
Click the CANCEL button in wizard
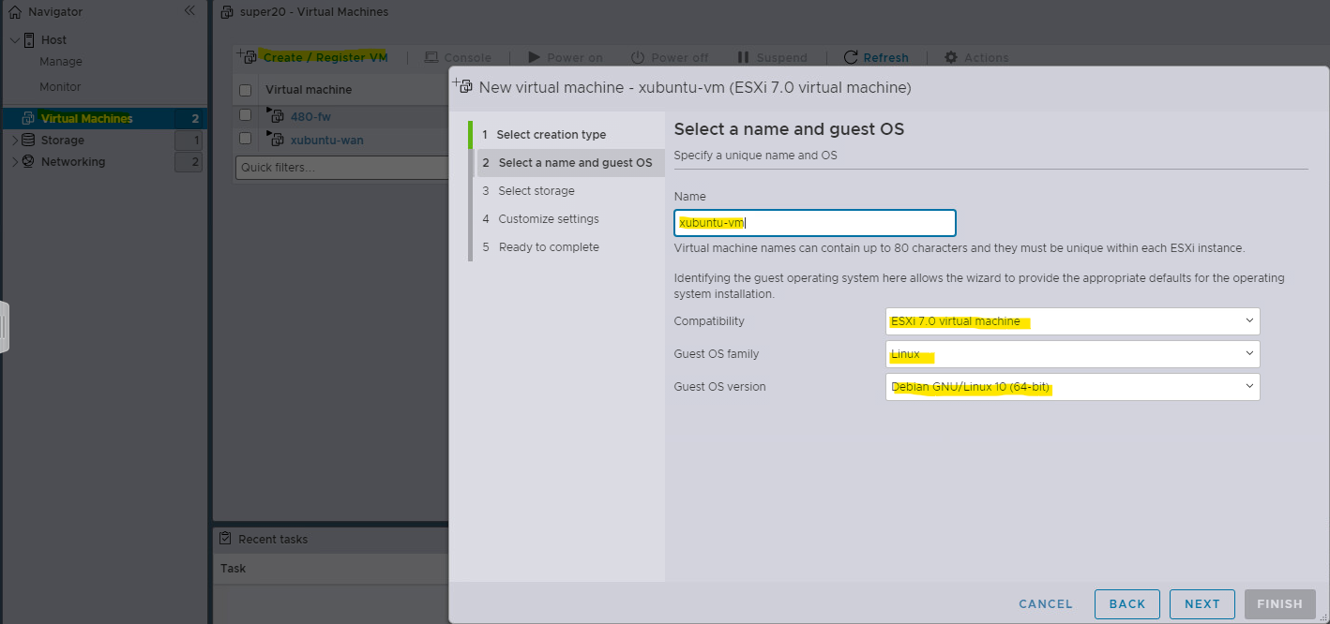pyautogui.click(x=1045, y=604)
